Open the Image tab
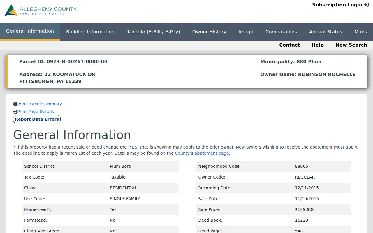This screenshot has width=373, height=233. [x=246, y=32]
